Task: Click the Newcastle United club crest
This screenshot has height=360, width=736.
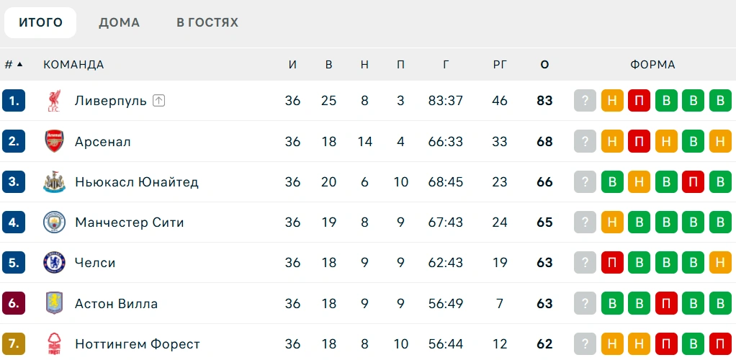Action: (54, 182)
